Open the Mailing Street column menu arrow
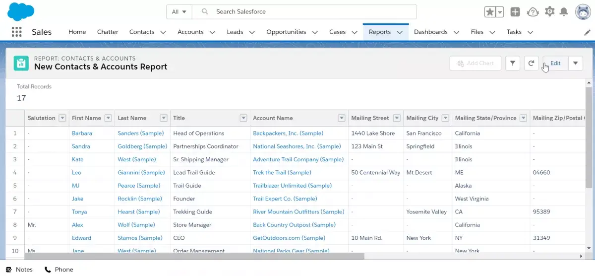595x276 pixels. click(397, 118)
